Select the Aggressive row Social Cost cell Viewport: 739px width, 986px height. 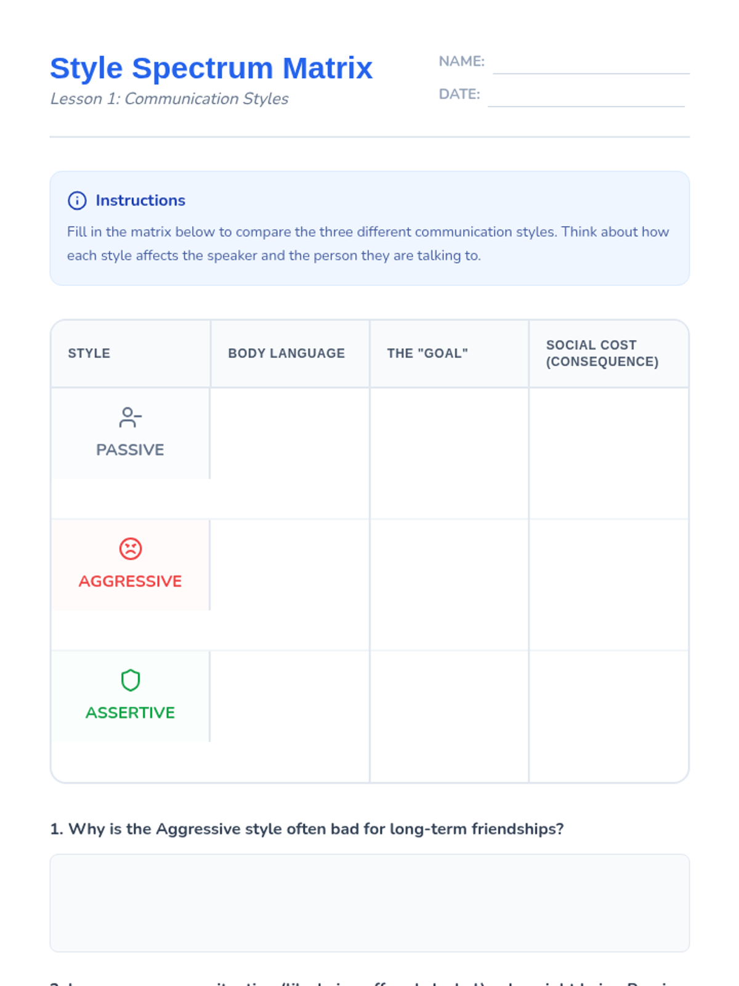(x=608, y=584)
